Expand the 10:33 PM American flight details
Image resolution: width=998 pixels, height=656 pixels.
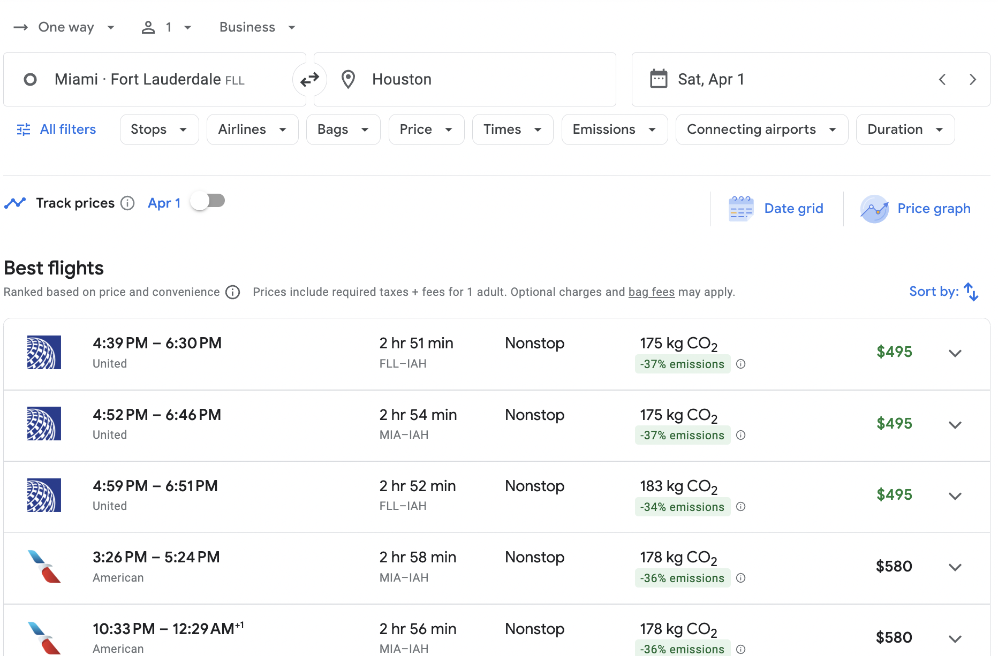point(955,639)
